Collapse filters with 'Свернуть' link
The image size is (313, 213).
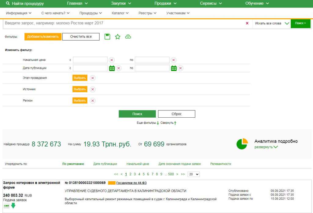168,123
